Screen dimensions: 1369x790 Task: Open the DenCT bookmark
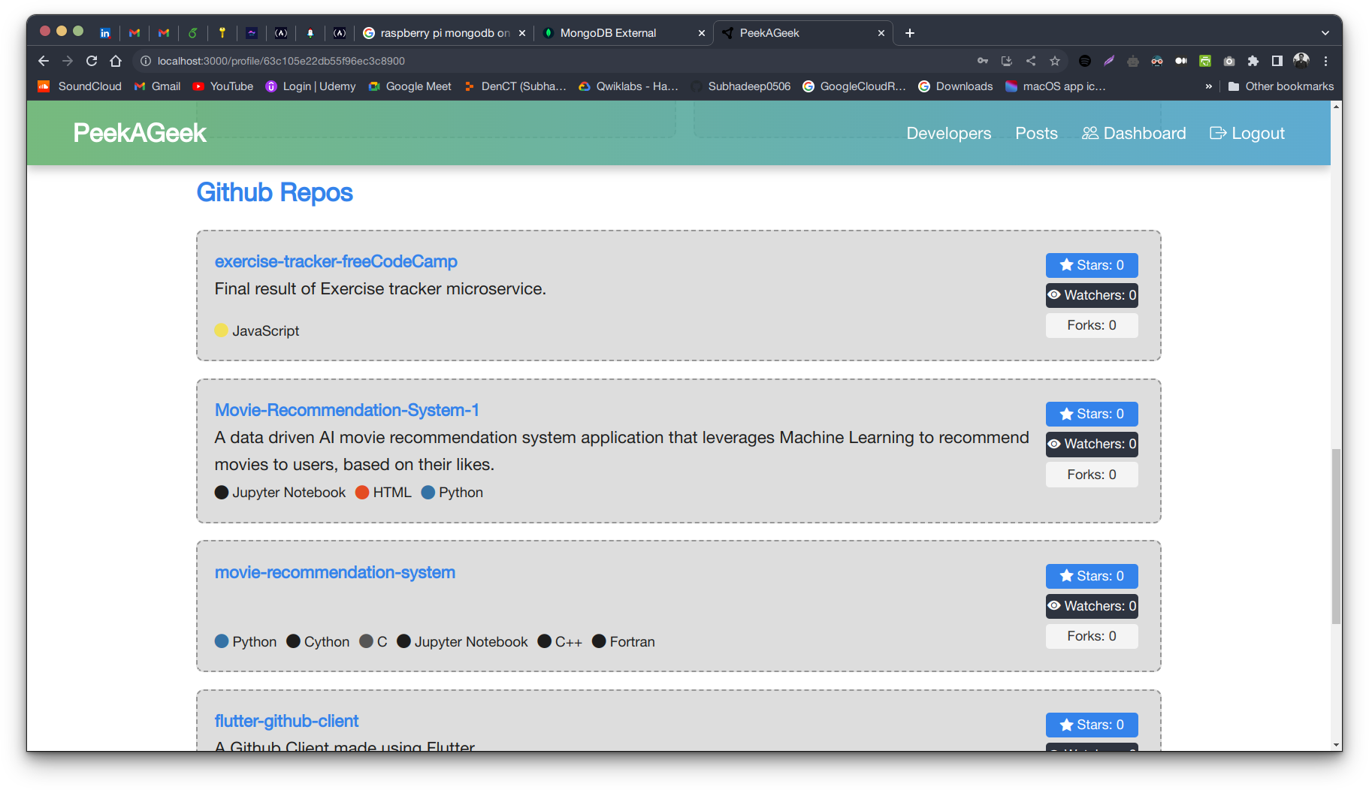[515, 86]
